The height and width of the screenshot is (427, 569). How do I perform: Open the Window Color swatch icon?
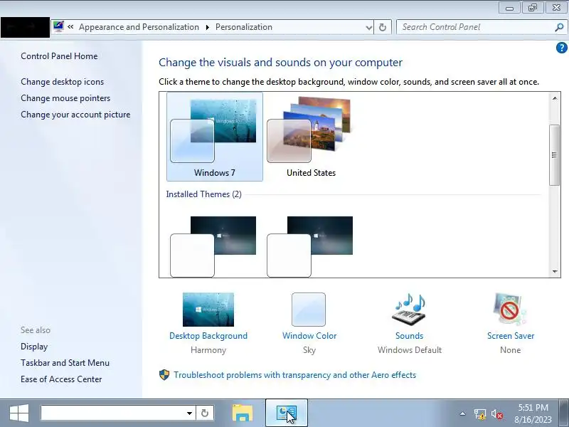click(309, 310)
